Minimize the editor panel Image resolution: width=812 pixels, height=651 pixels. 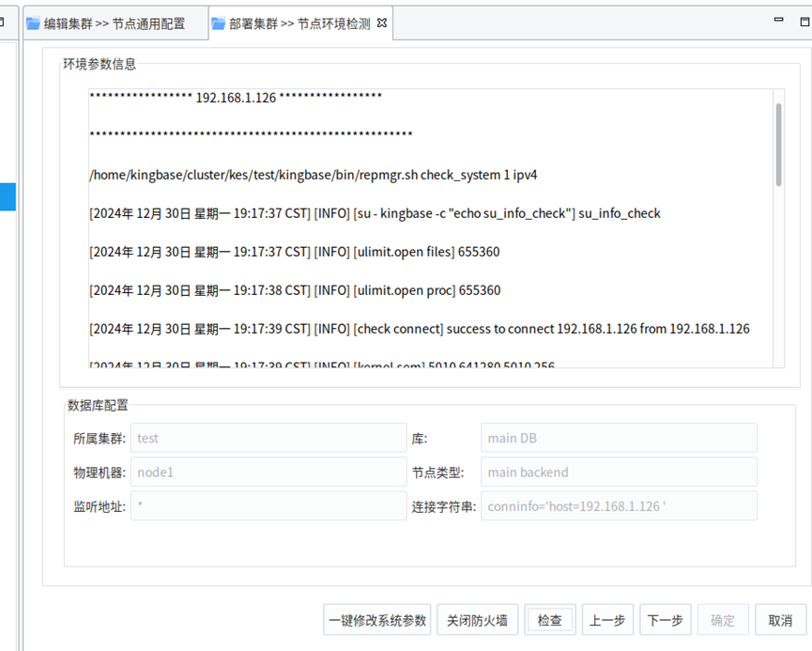point(777,20)
